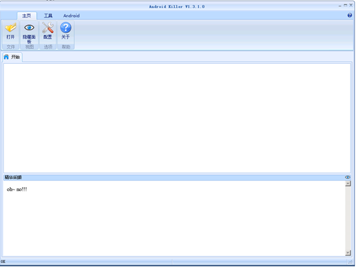The width and height of the screenshot is (357, 267).
Task: Click the log panel scrollbar down arrow
Action: (x=348, y=252)
